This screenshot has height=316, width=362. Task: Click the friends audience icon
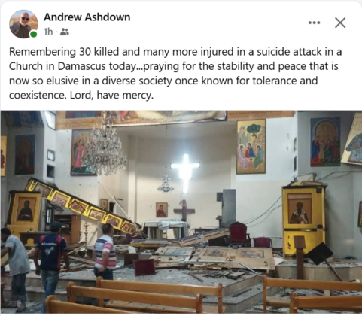[x=65, y=32]
